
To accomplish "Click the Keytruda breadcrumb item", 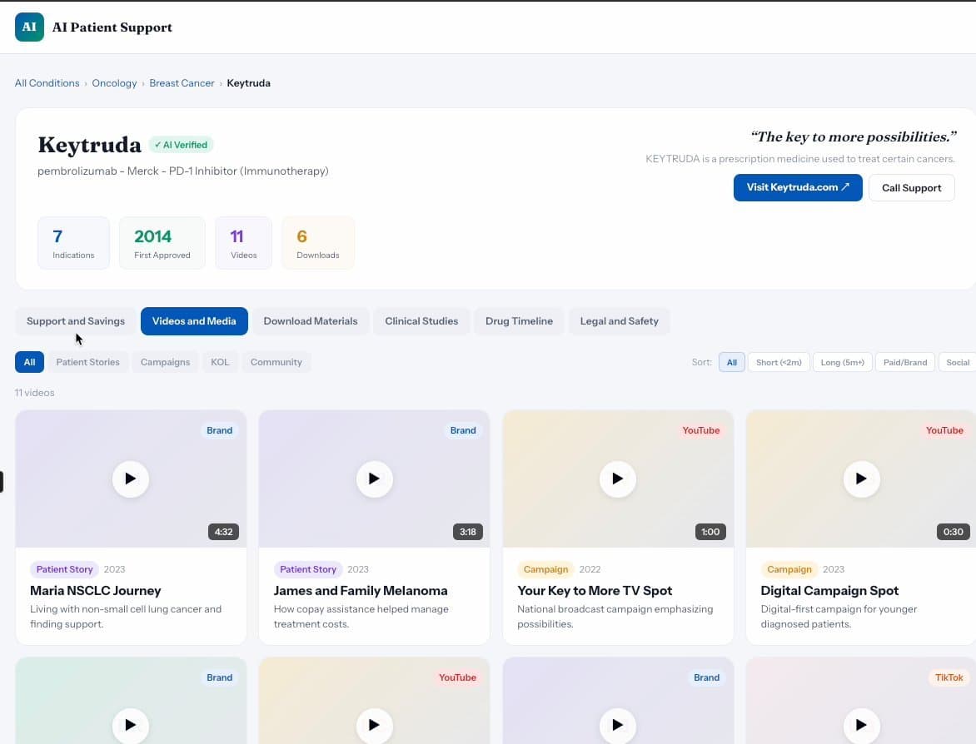I will pyautogui.click(x=248, y=82).
